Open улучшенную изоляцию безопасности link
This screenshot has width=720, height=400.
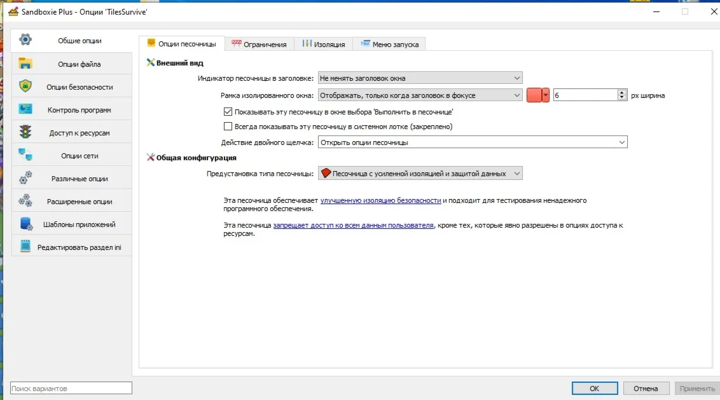[380, 200]
